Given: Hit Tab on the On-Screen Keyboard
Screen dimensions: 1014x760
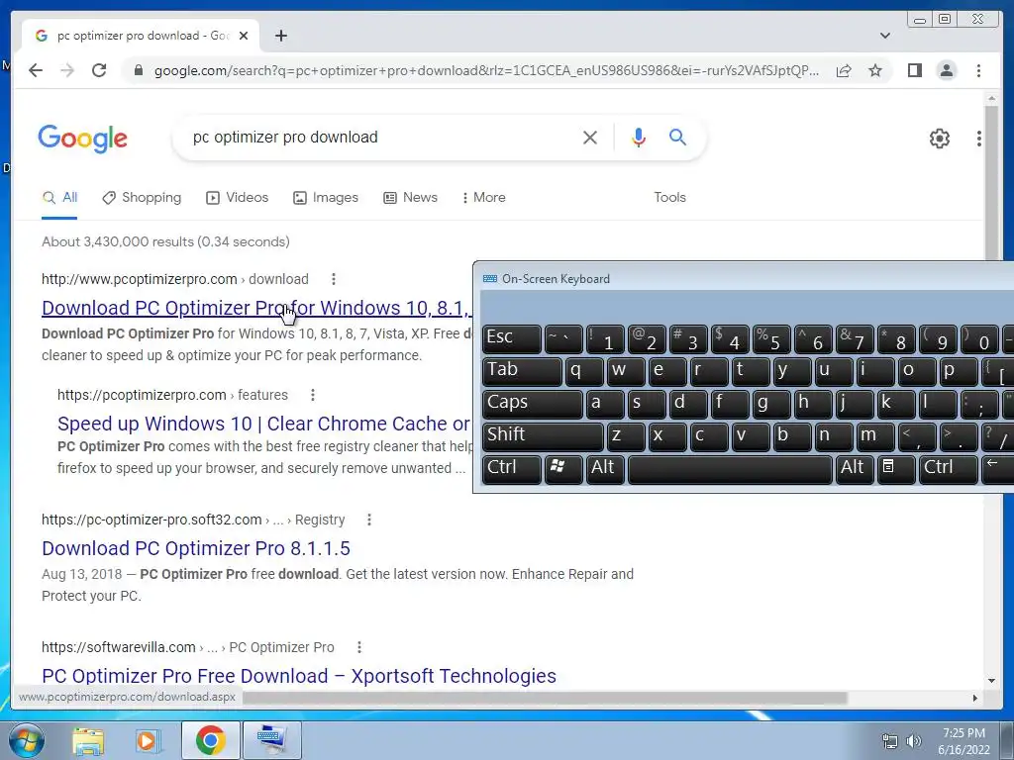Looking at the screenshot, I should pos(521,372).
